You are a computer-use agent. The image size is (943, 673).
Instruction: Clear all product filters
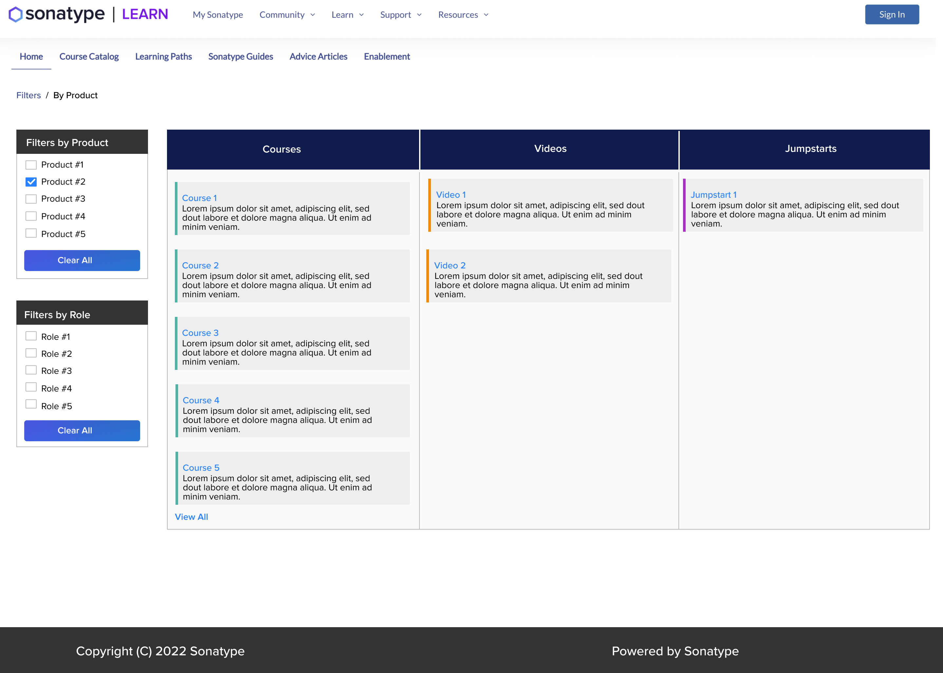[x=82, y=260]
